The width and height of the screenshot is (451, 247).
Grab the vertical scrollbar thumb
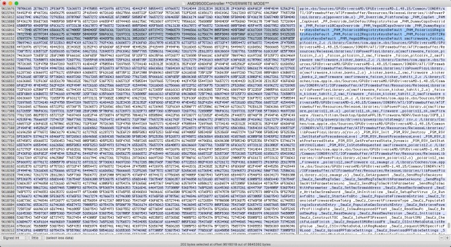click(x=449, y=225)
